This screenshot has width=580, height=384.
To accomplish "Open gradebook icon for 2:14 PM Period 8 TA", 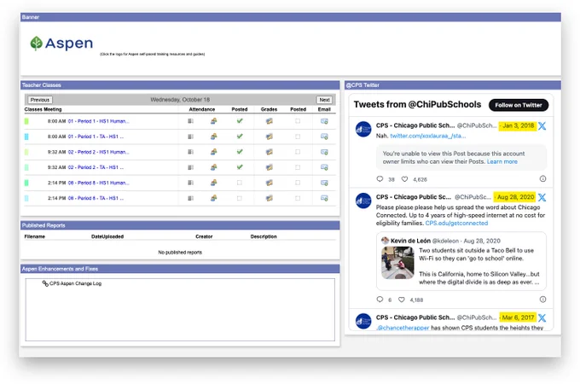I will [x=270, y=198].
